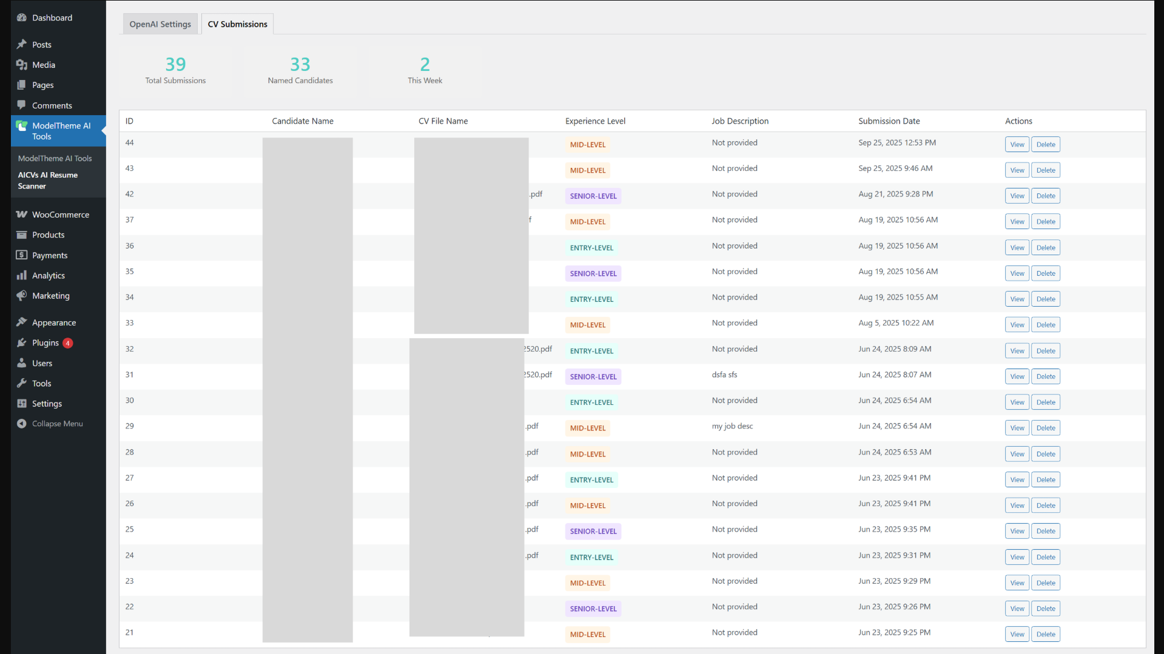The height and width of the screenshot is (654, 1164).
Task: Click the Marketing megaphone icon
Action: click(22, 296)
